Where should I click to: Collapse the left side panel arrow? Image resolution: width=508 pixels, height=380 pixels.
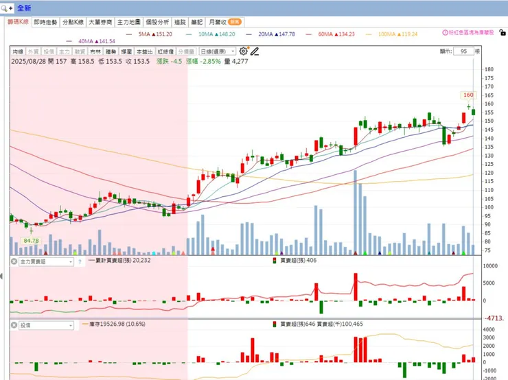[1, 276]
